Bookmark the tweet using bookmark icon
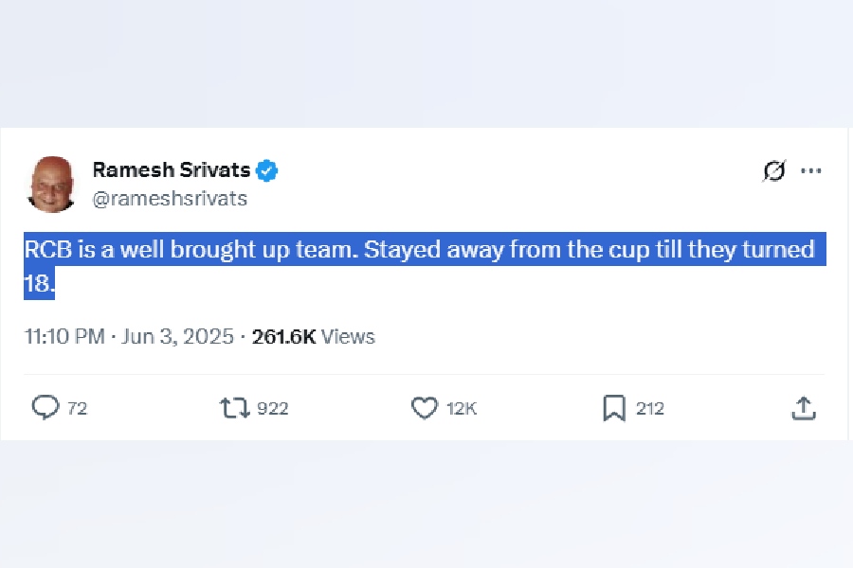 click(x=614, y=408)
